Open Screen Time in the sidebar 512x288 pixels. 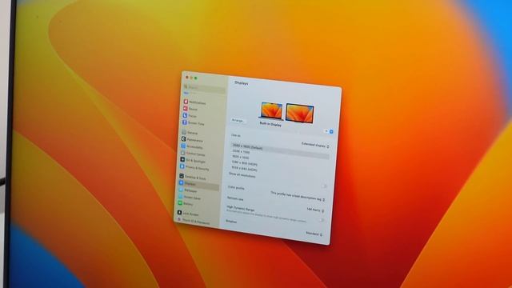point(194,122)
